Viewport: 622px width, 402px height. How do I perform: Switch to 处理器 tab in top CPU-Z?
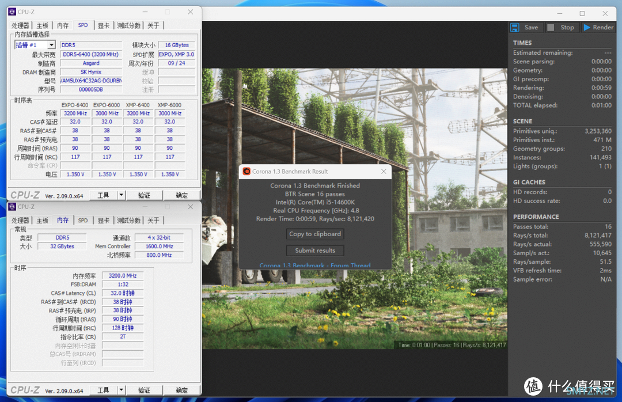click(20, 25)
